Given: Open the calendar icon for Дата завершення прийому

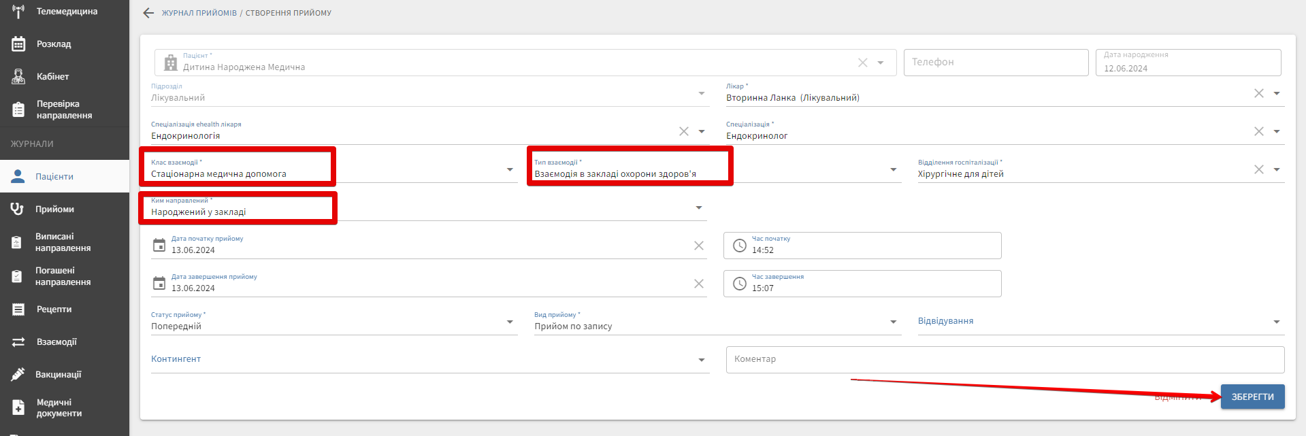Looking at the screenshot, I should pos(159,283).
